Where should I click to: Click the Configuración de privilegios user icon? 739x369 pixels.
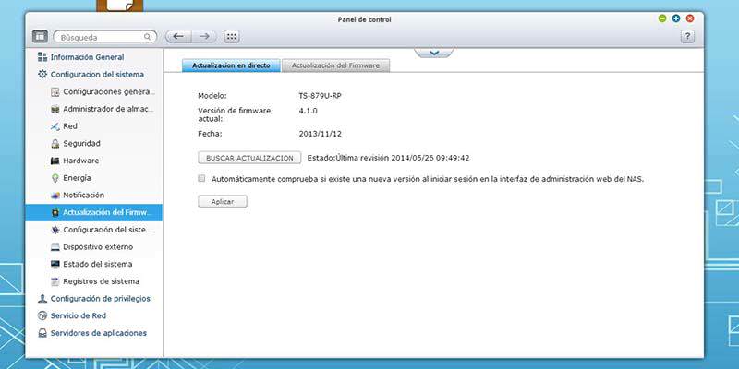(42, 298)
